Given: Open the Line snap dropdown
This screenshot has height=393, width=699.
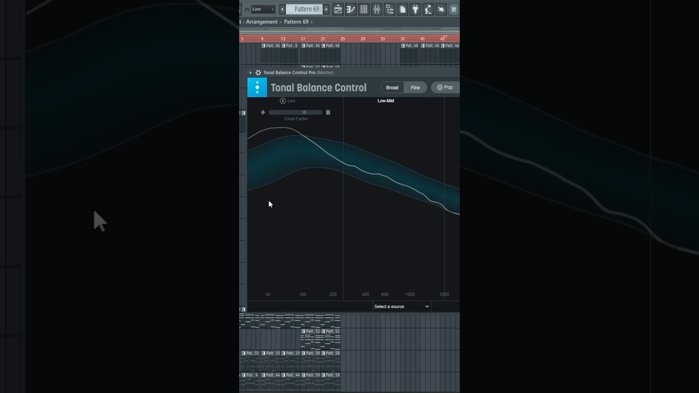Looking at the screenshot, I should point(263,9).
